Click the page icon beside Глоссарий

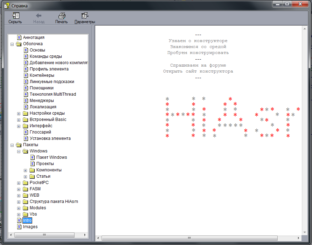26,132
